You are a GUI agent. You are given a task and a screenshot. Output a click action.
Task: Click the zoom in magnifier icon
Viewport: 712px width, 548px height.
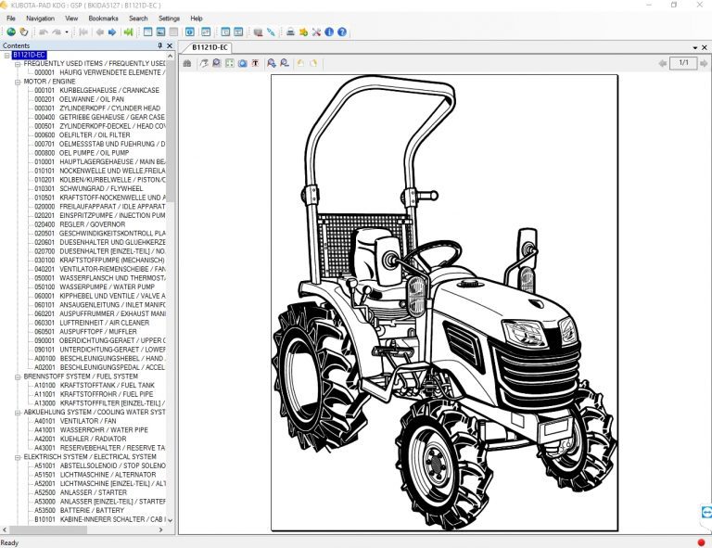[272, 63]
